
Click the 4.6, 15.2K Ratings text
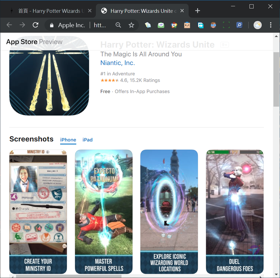[x=140, y=80]
